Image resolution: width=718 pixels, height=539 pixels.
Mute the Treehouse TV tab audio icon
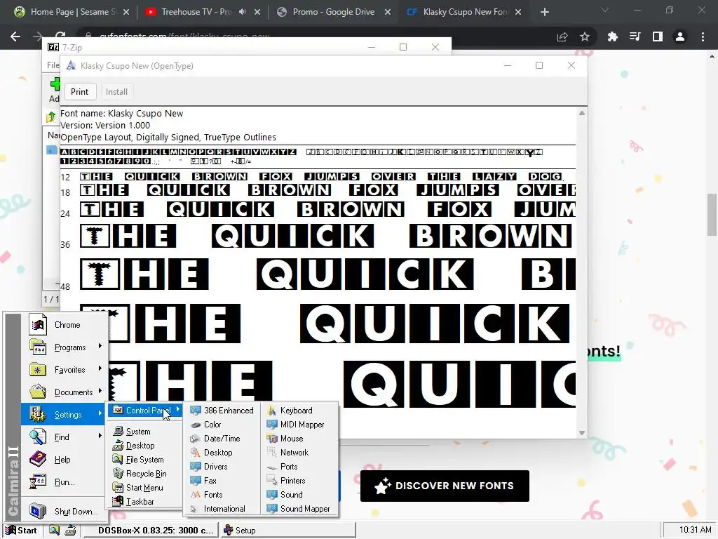pyautogui.click(x=242, y=12)
